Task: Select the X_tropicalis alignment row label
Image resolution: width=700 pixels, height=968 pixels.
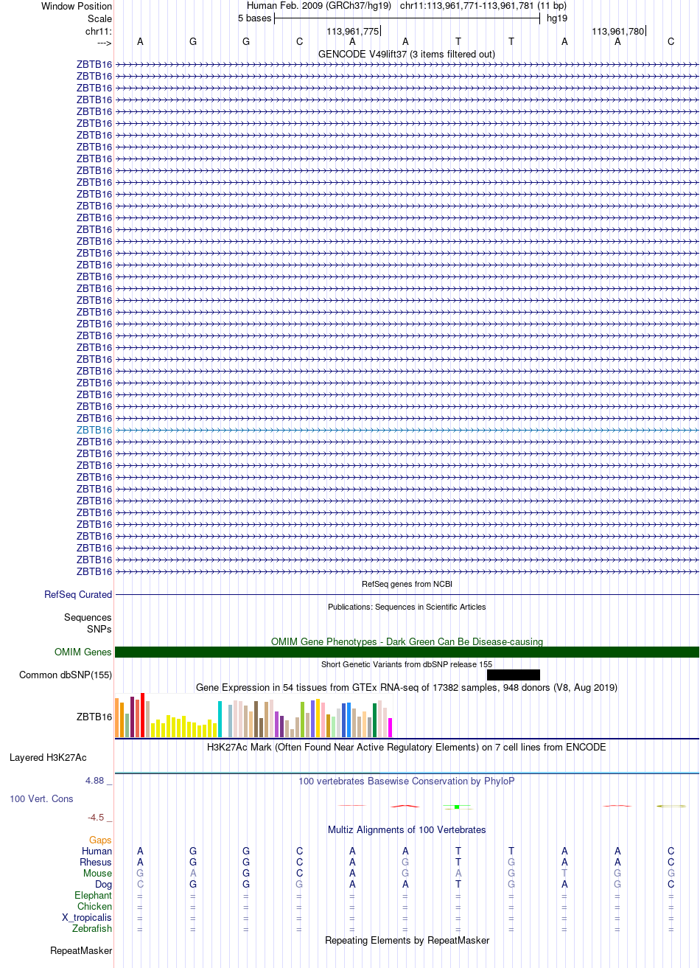Action: coord(87,917)
